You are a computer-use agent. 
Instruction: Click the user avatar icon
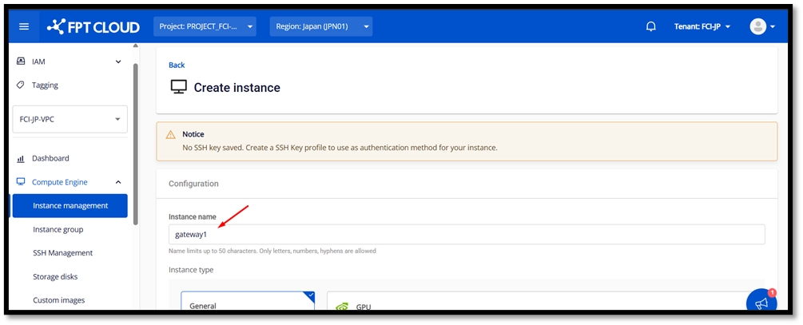(x=757, y=26)
